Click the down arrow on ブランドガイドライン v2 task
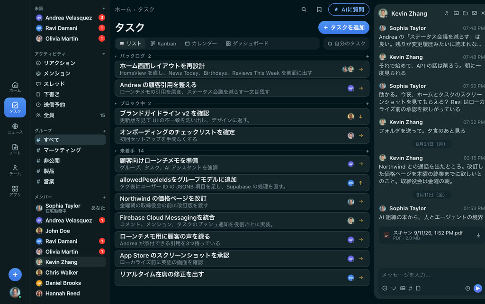 [360, 116]
